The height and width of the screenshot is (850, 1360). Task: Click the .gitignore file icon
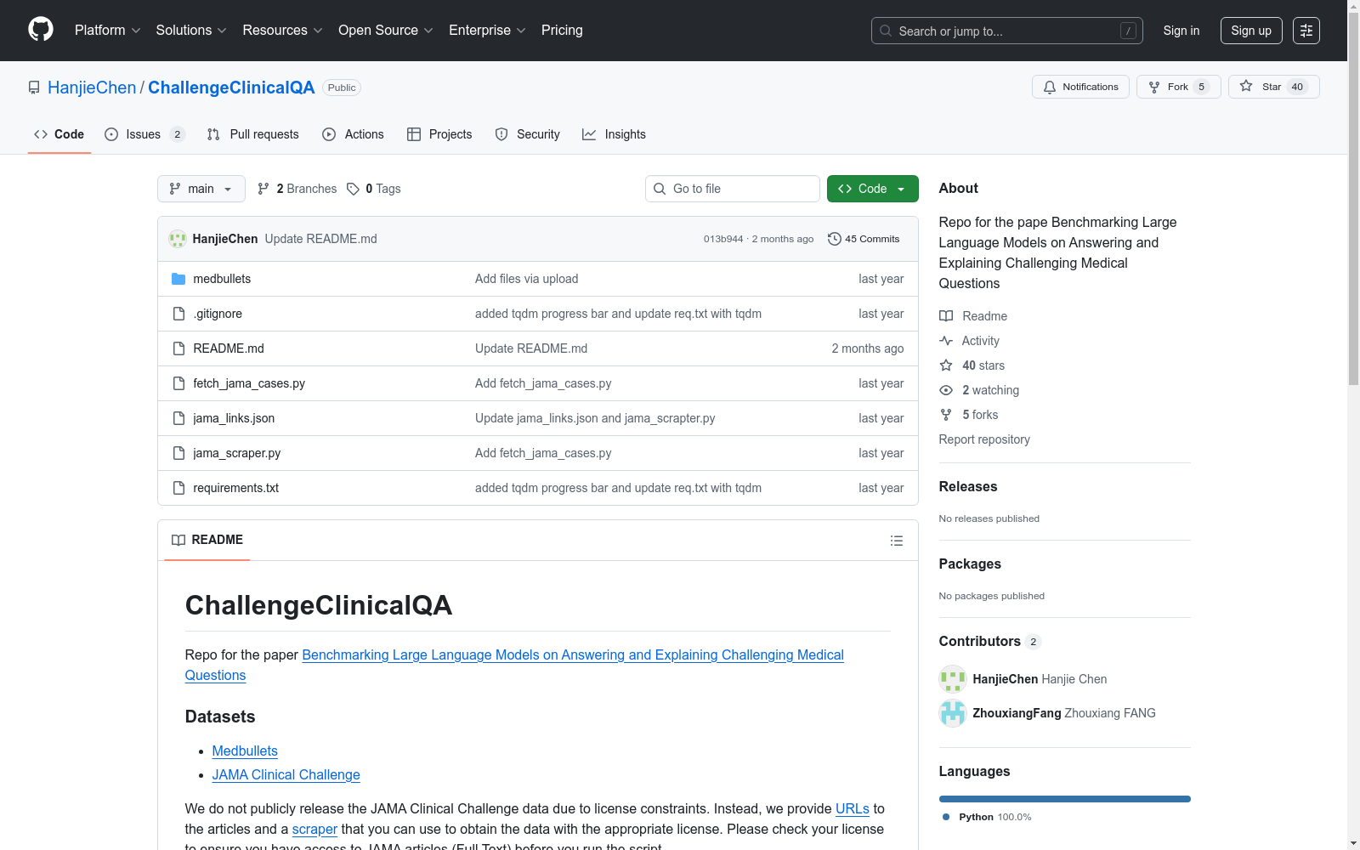click(178, 314)
